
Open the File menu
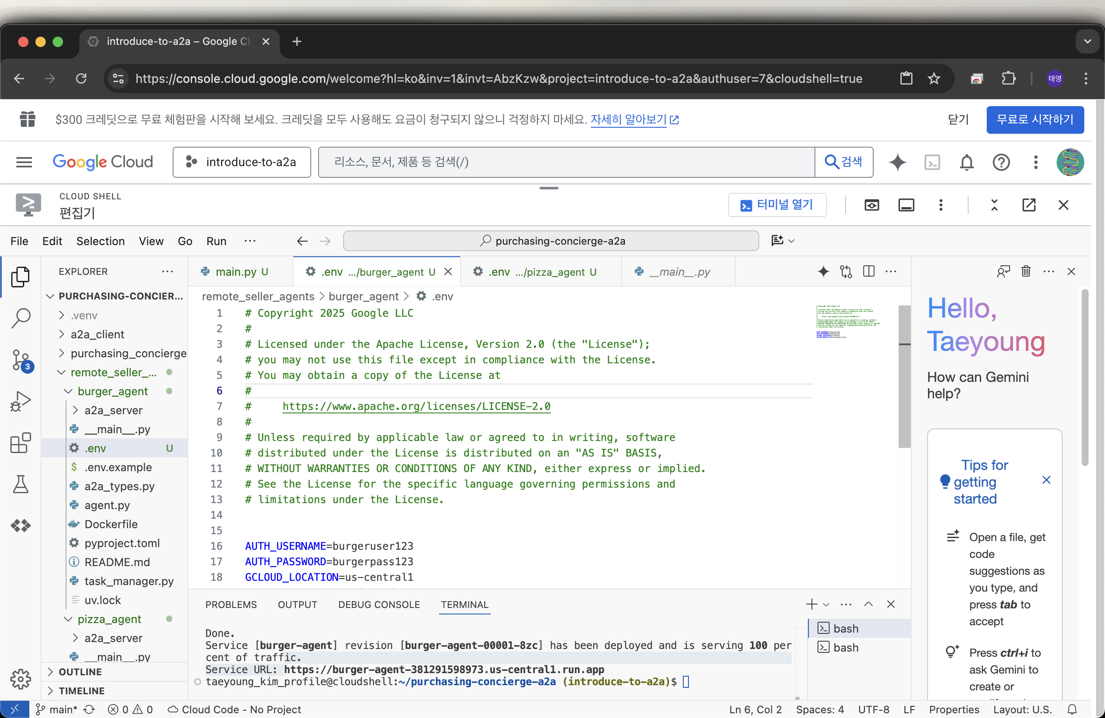[x=19, y=241]
